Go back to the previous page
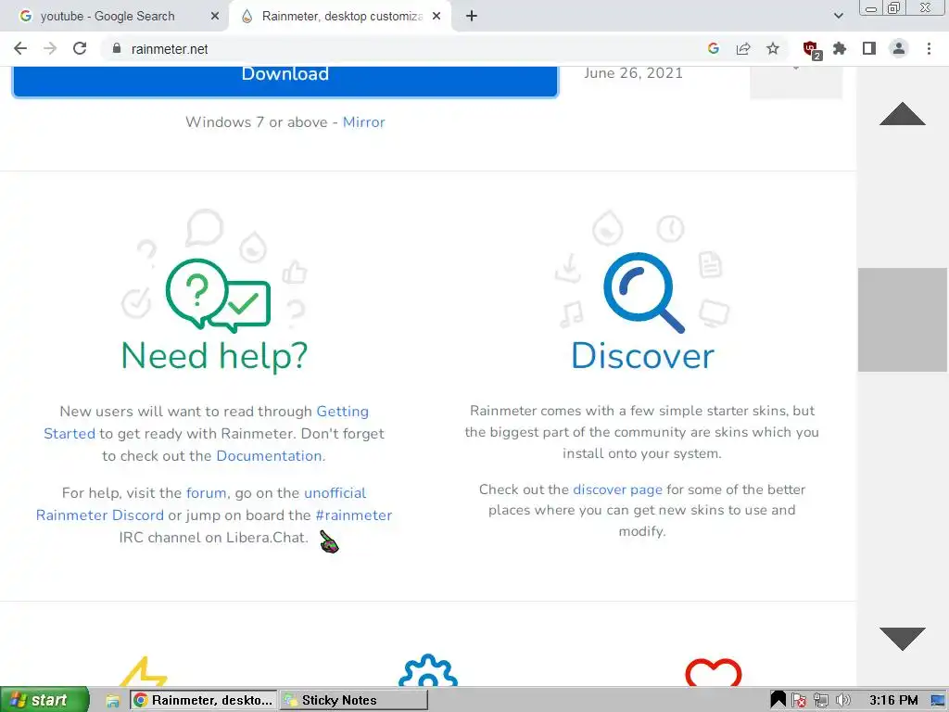 tap(20, 48)
